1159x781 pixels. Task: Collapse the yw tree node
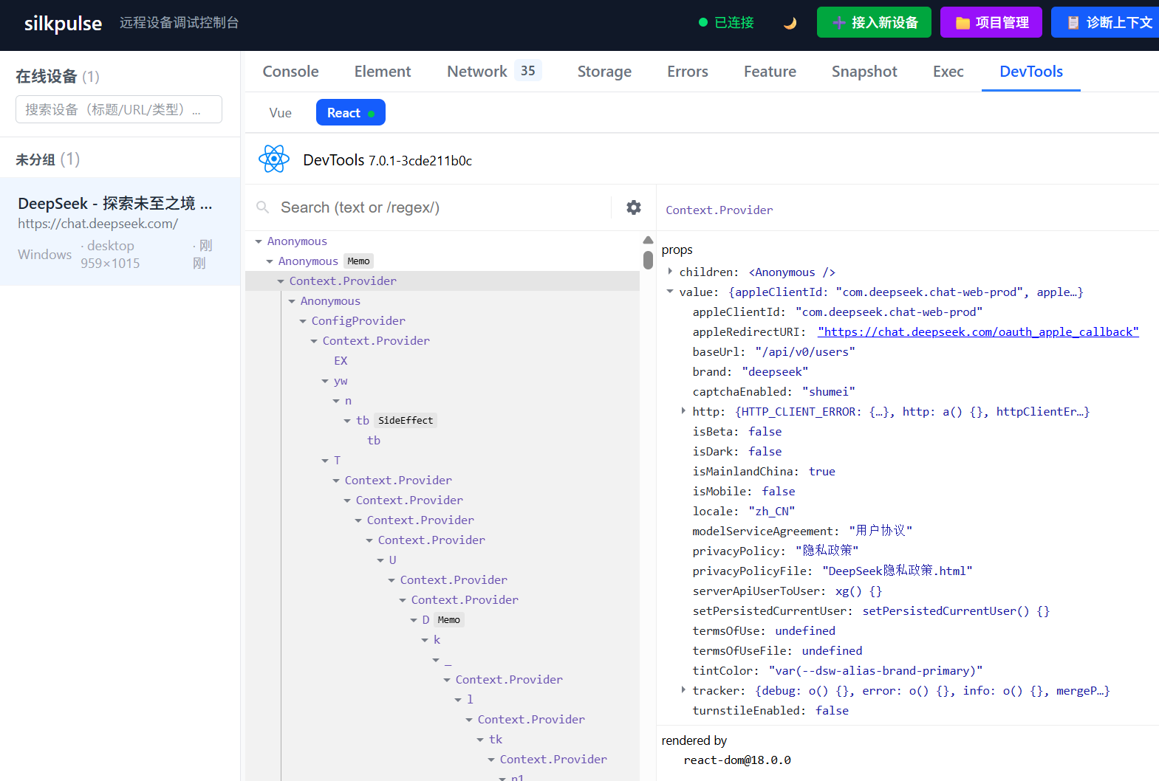325,381
